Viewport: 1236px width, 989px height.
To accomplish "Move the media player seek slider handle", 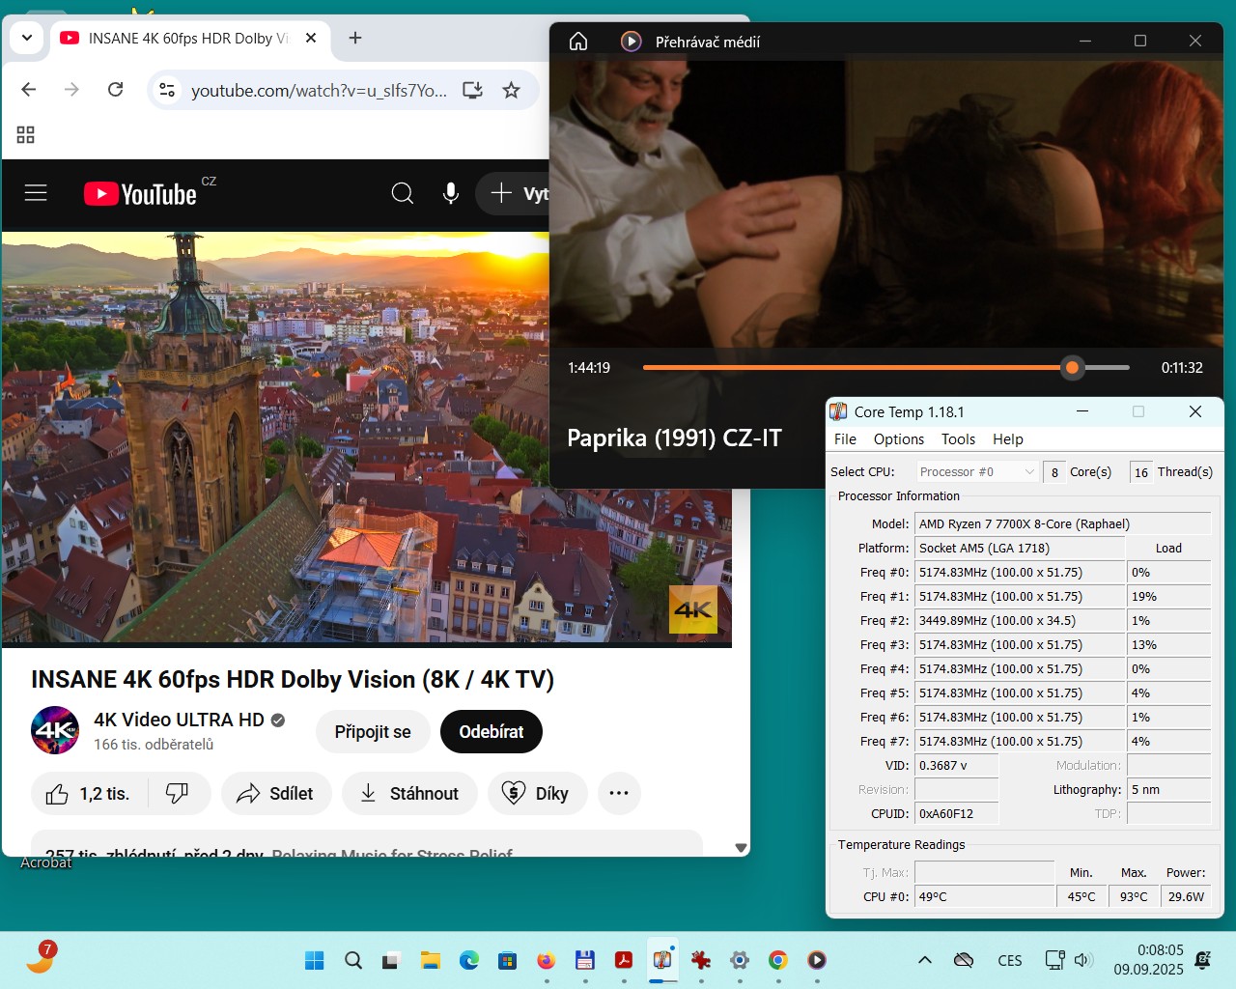I will tap(1072, 367).
